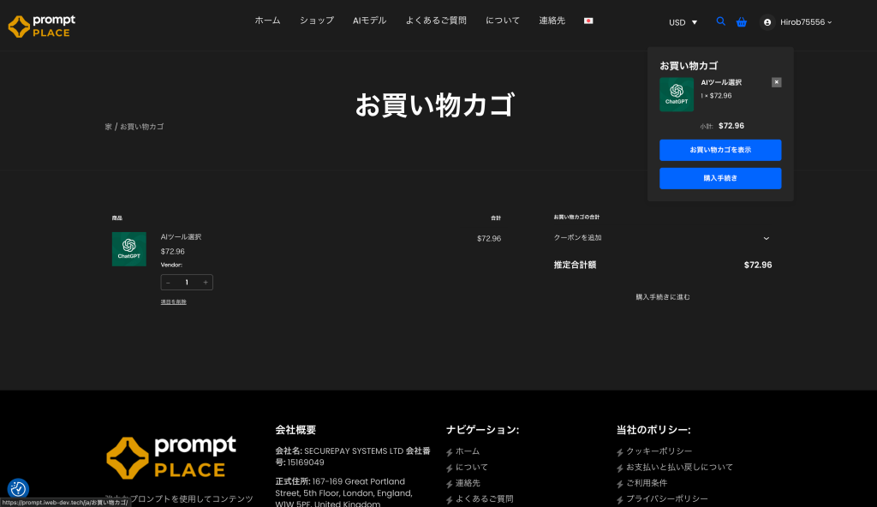Click the quantity input field

pos(187,283)
